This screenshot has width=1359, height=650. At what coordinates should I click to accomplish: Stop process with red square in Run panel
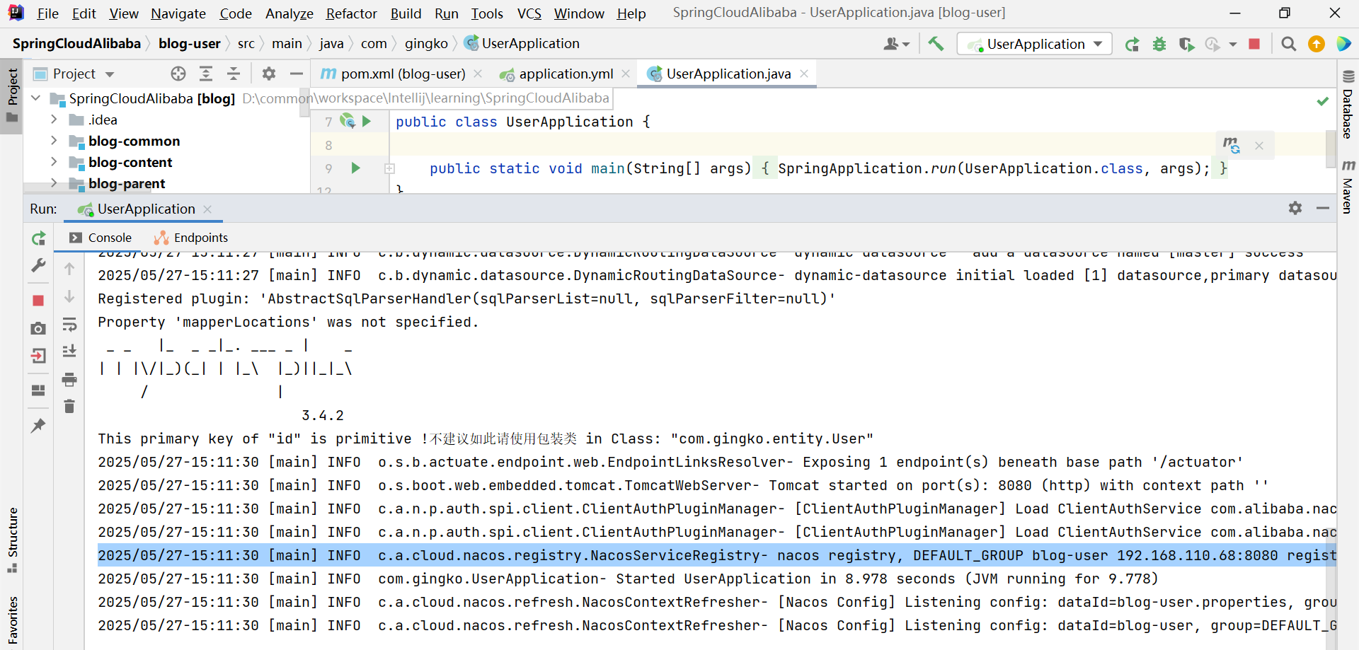(x=38, y=301)
